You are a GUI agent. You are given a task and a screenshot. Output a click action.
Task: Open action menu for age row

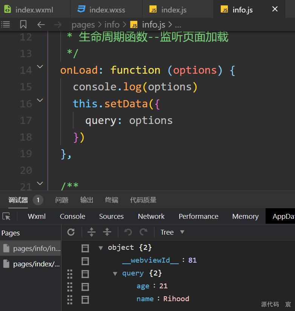(x=85, y=287)
